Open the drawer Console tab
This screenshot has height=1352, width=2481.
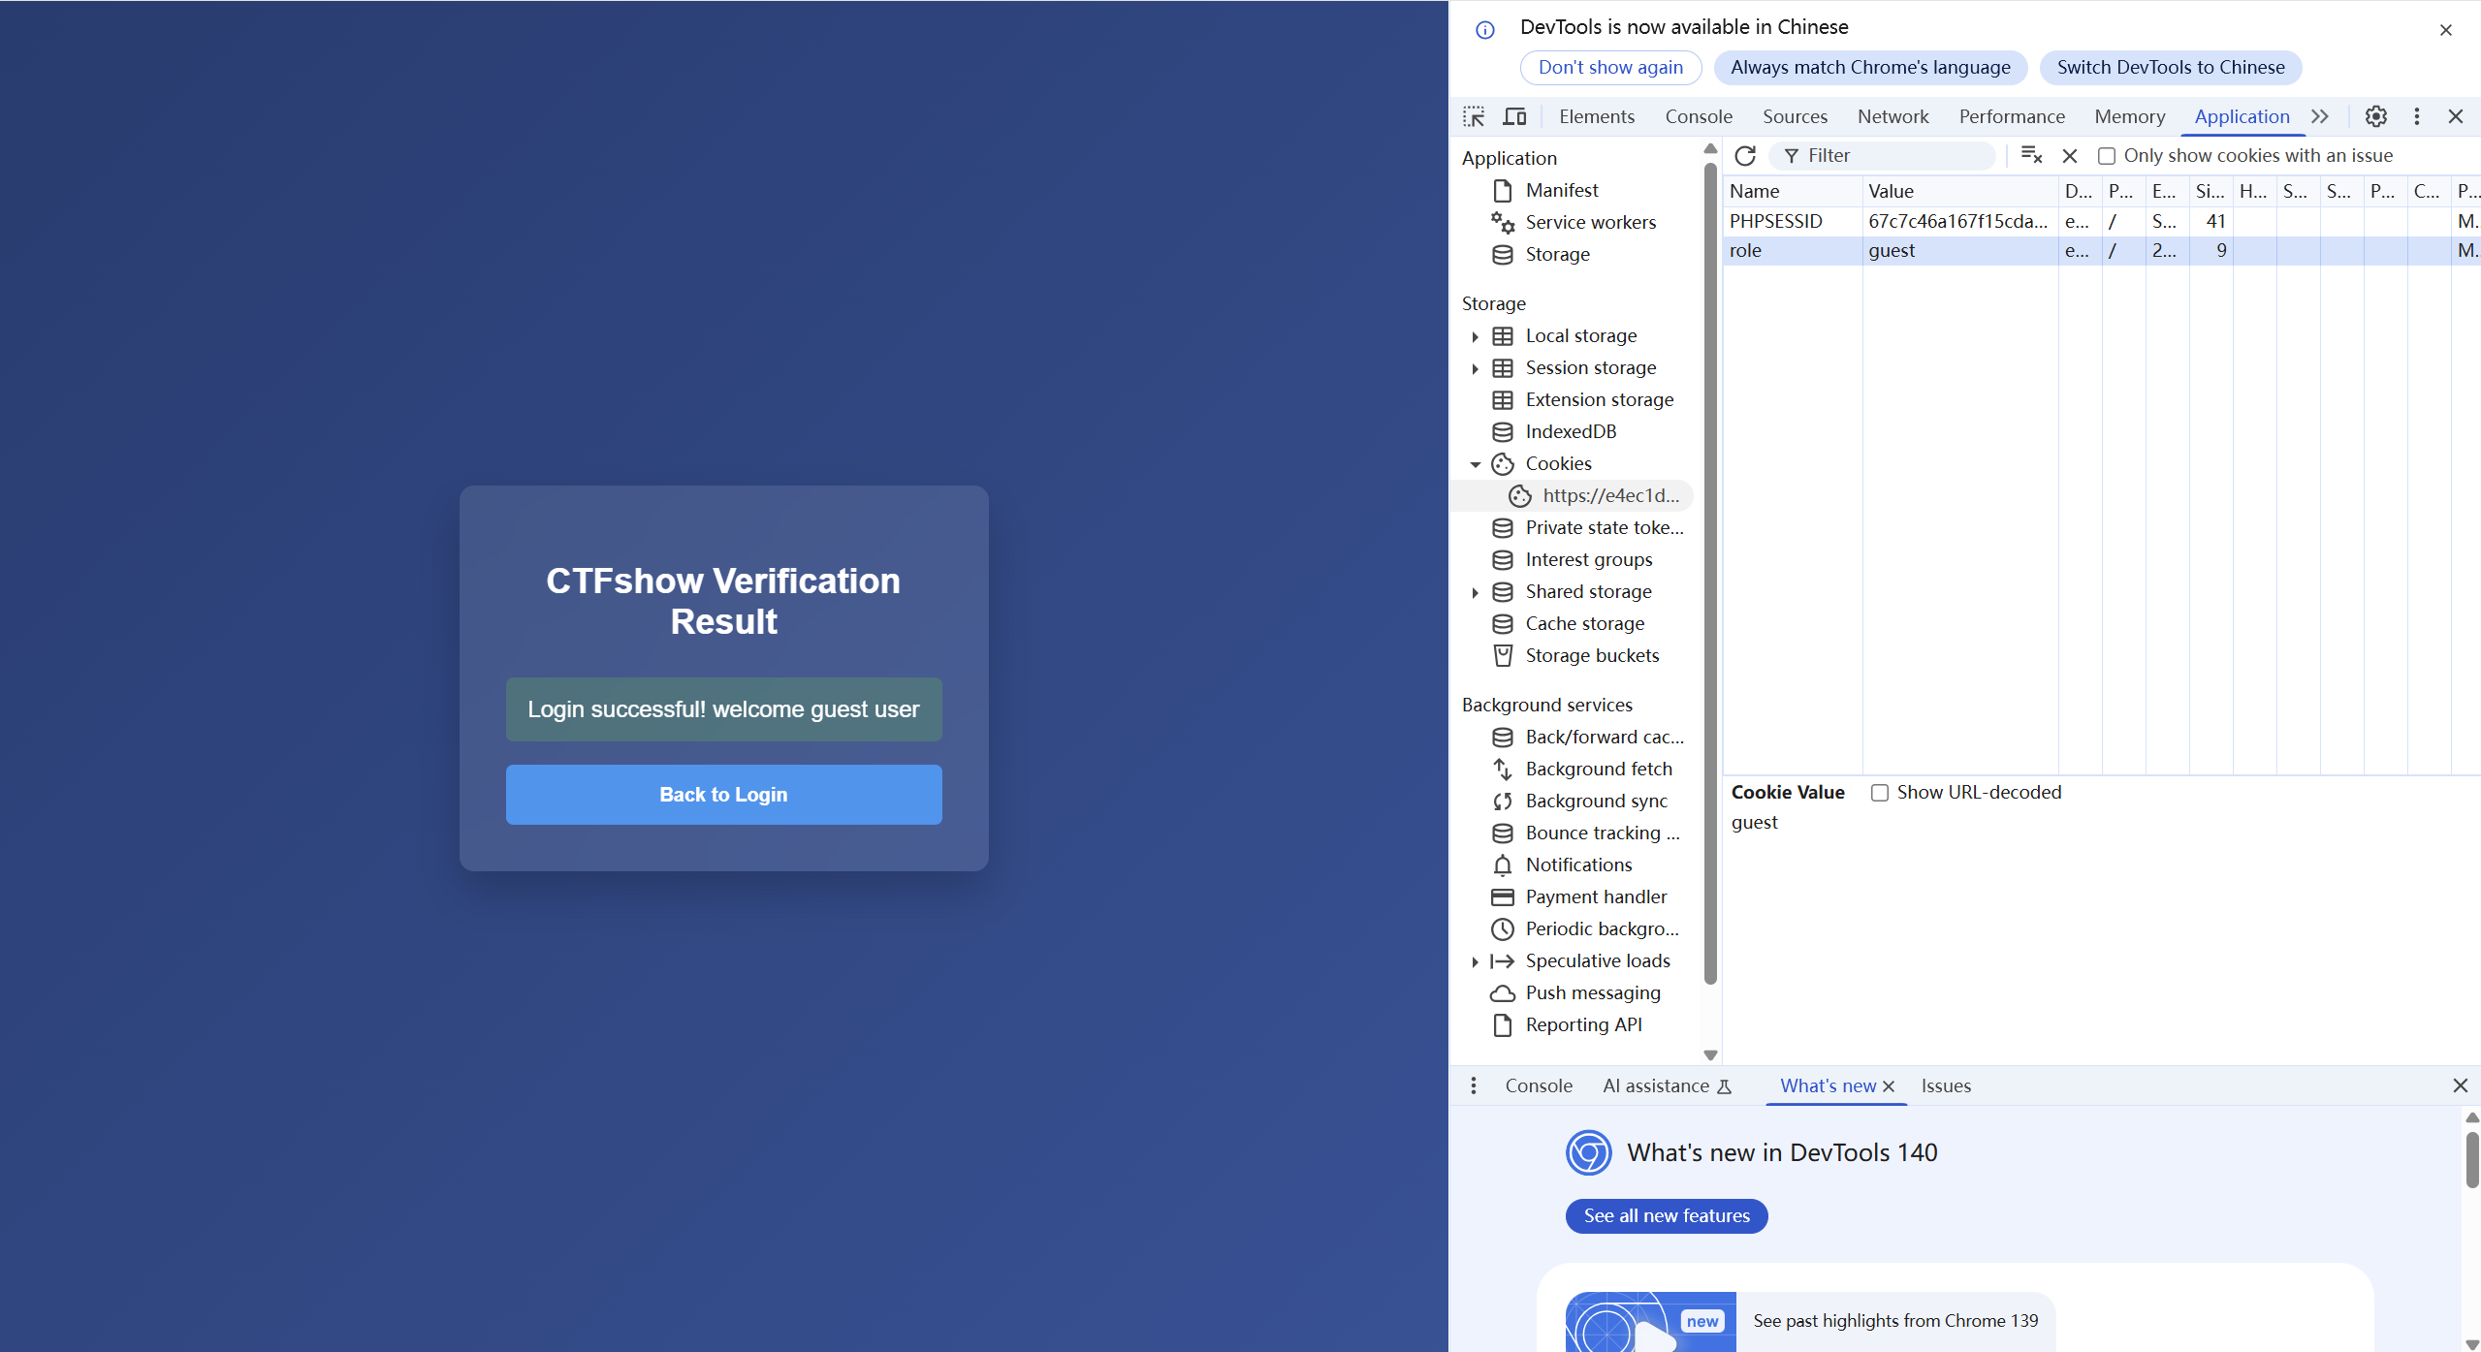pos(1538,1086)
